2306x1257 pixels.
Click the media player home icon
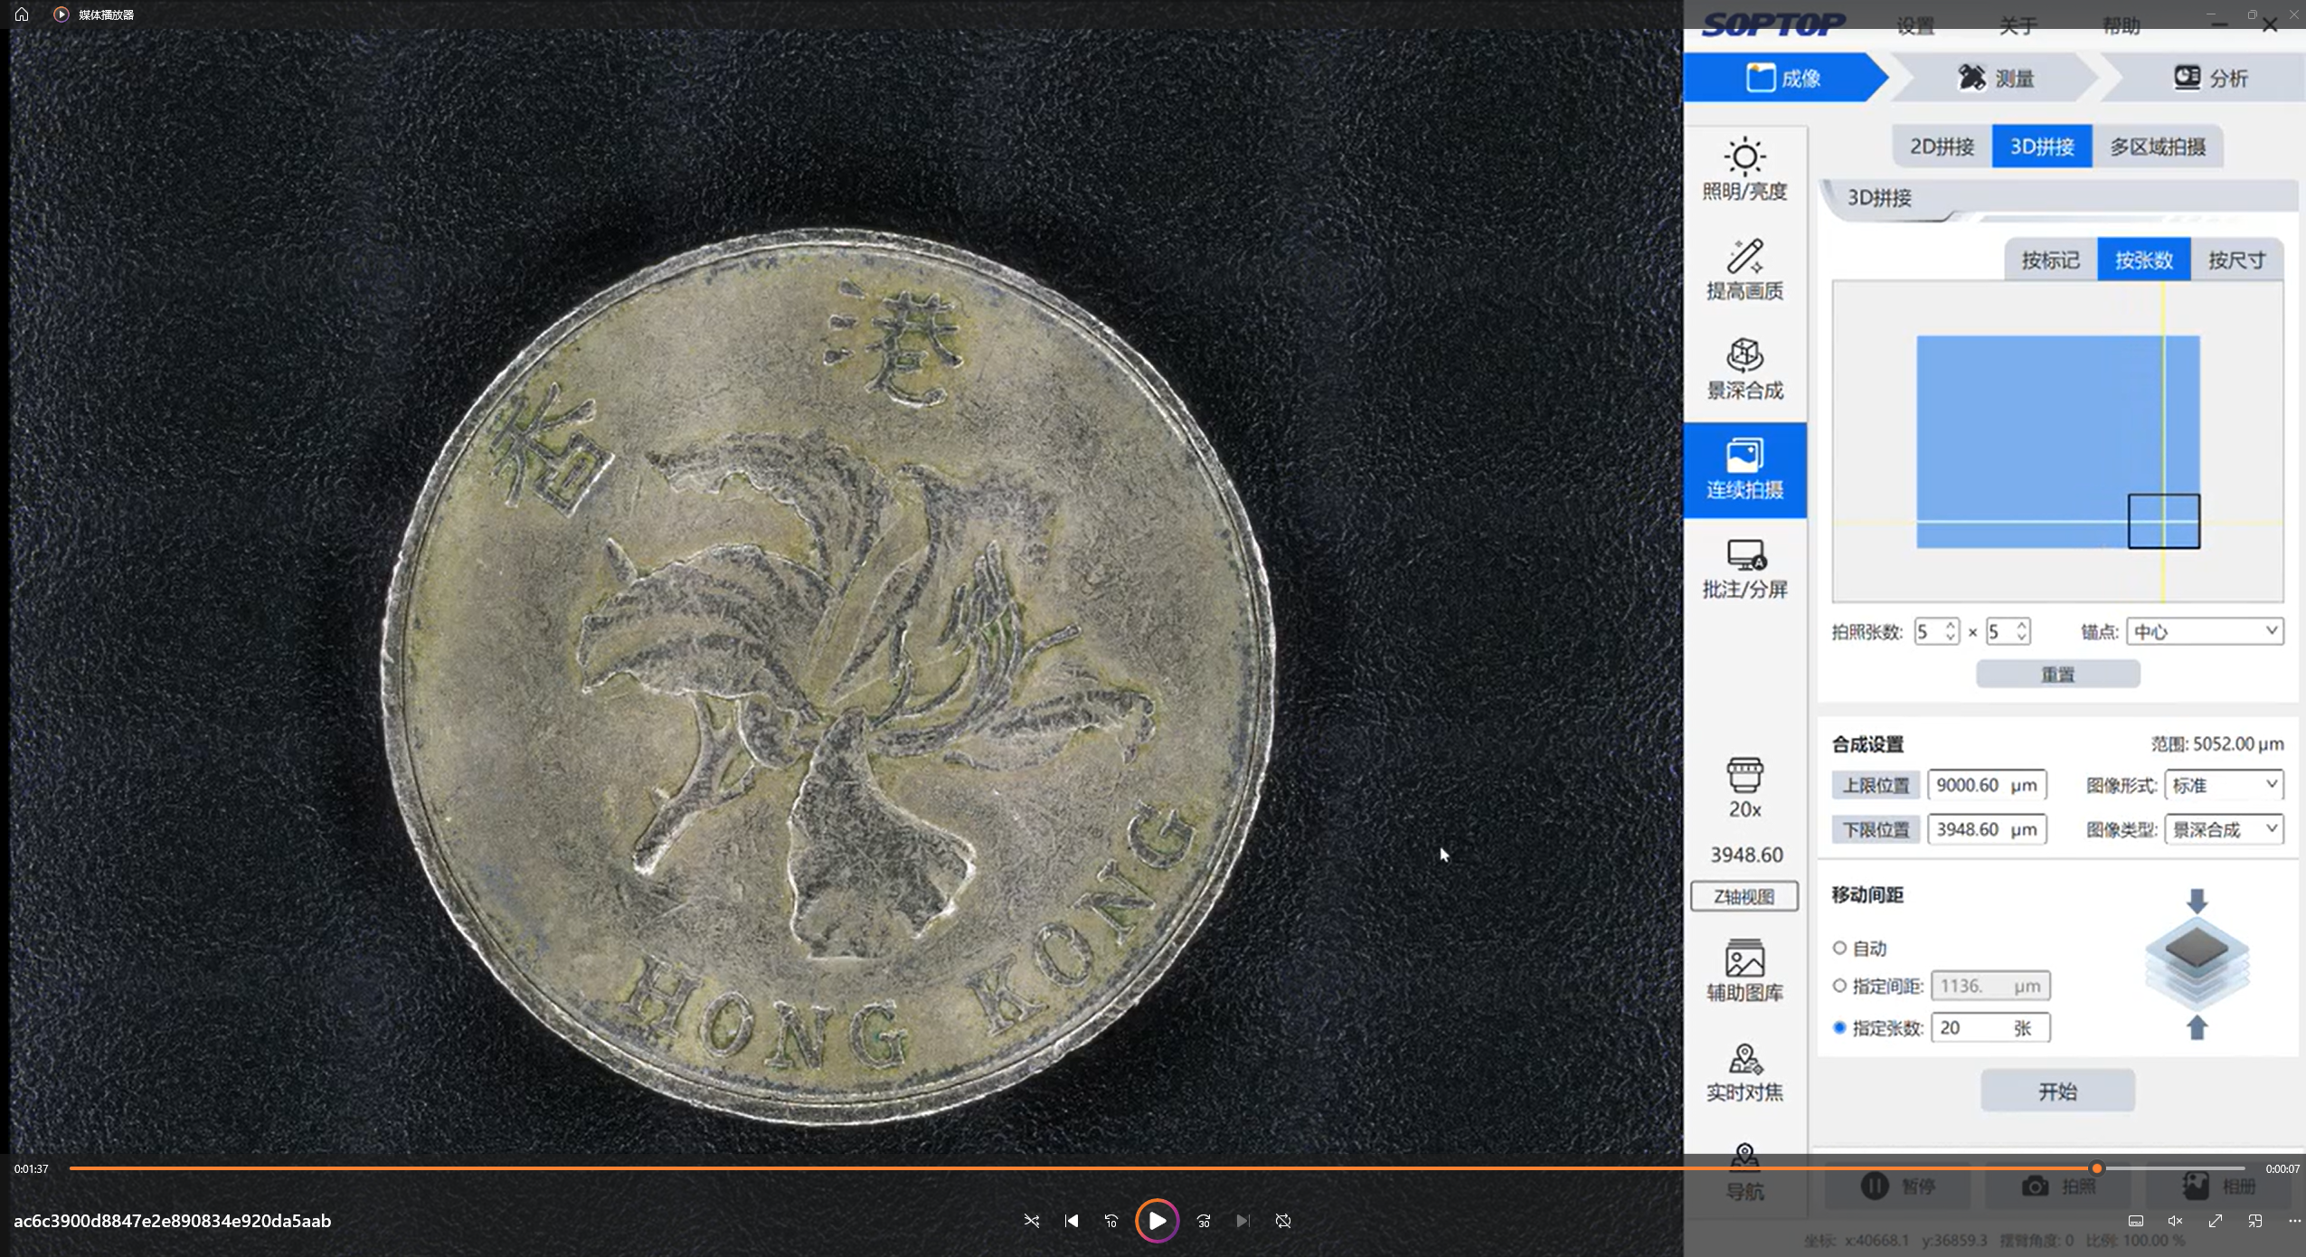tap(22, 14)
